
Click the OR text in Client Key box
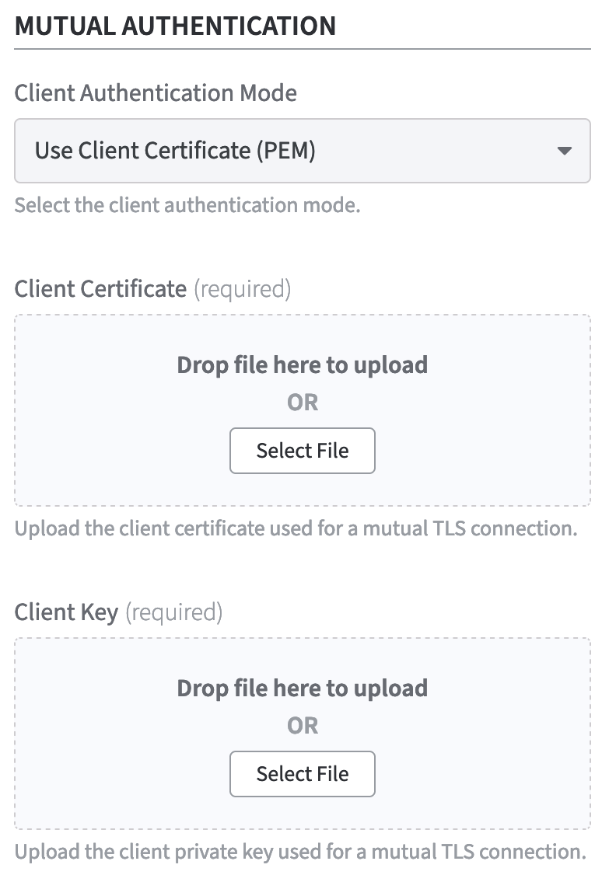point(302,726)
